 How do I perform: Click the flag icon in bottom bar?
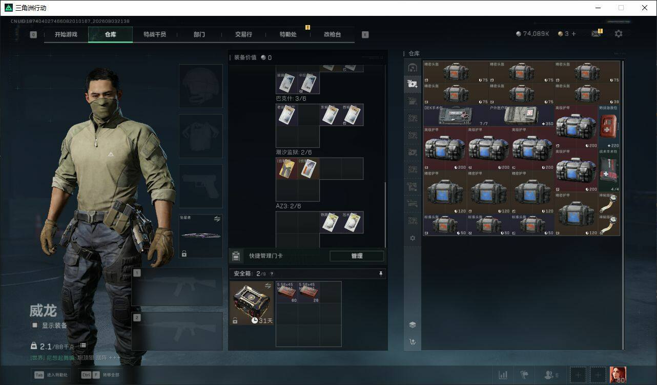coord(525,375)
